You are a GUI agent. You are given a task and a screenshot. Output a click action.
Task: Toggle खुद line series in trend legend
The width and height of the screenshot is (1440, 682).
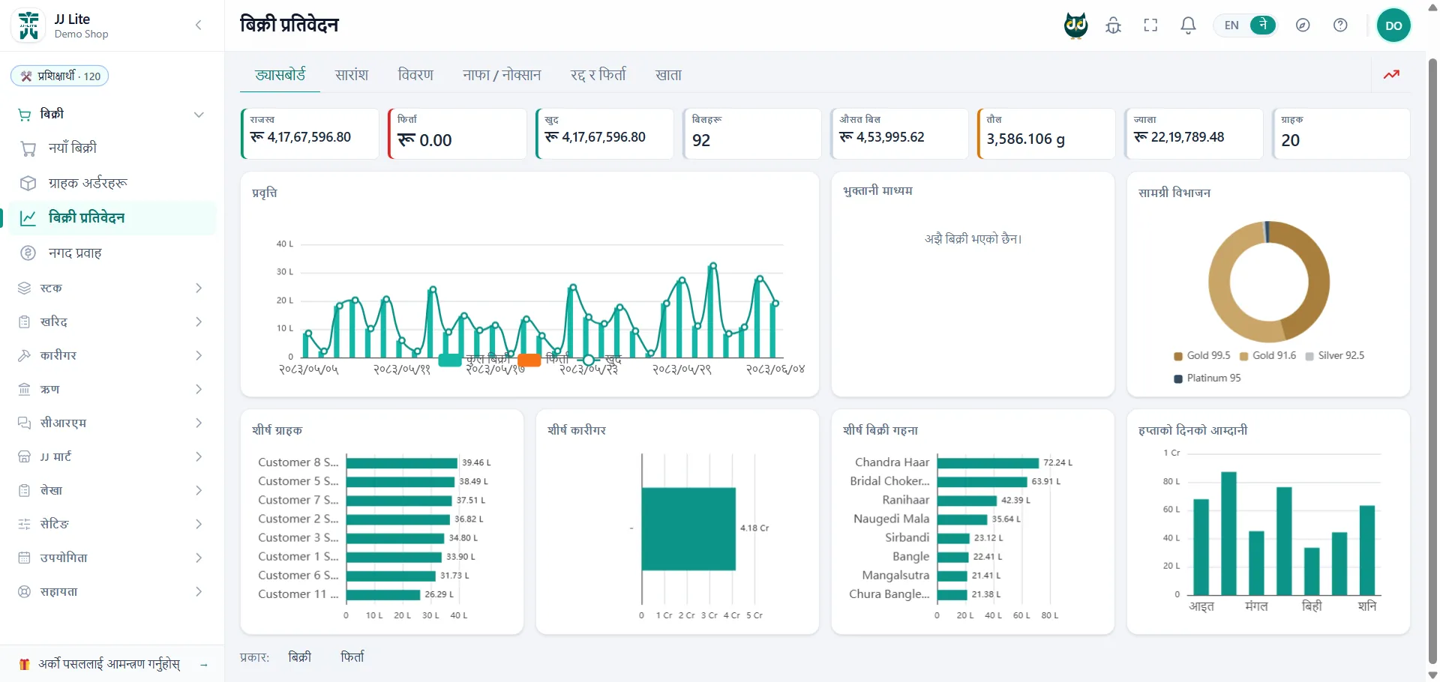tap(599, 360)
